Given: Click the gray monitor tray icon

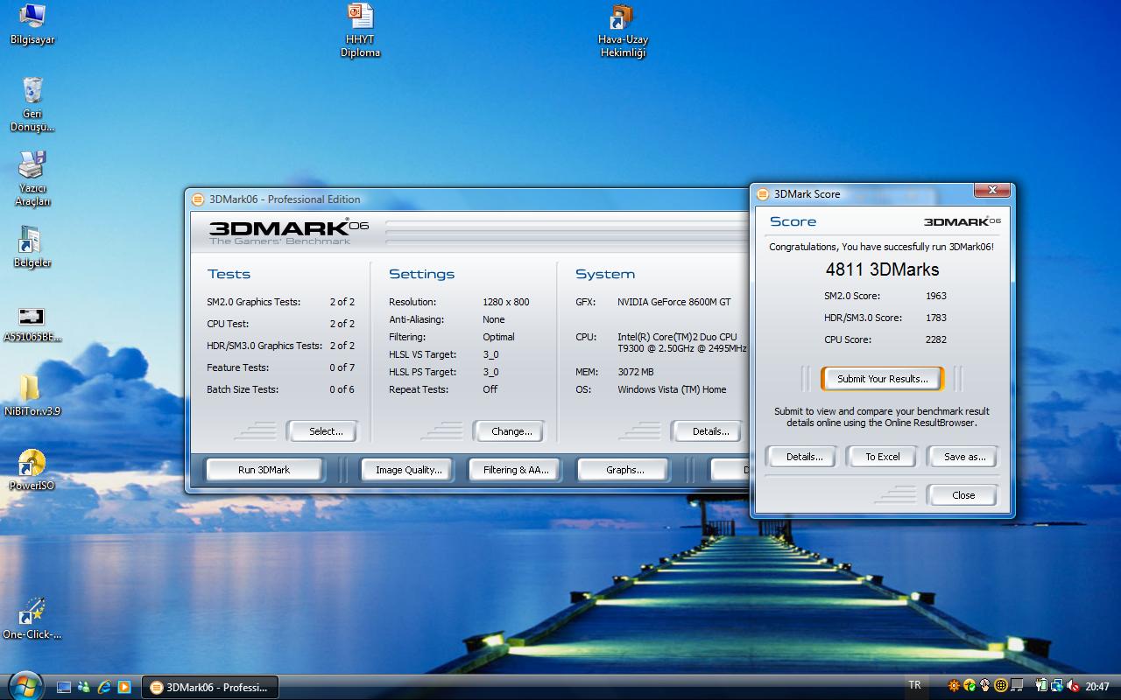Looking at the screenshot, I should tap(1017, 686).
